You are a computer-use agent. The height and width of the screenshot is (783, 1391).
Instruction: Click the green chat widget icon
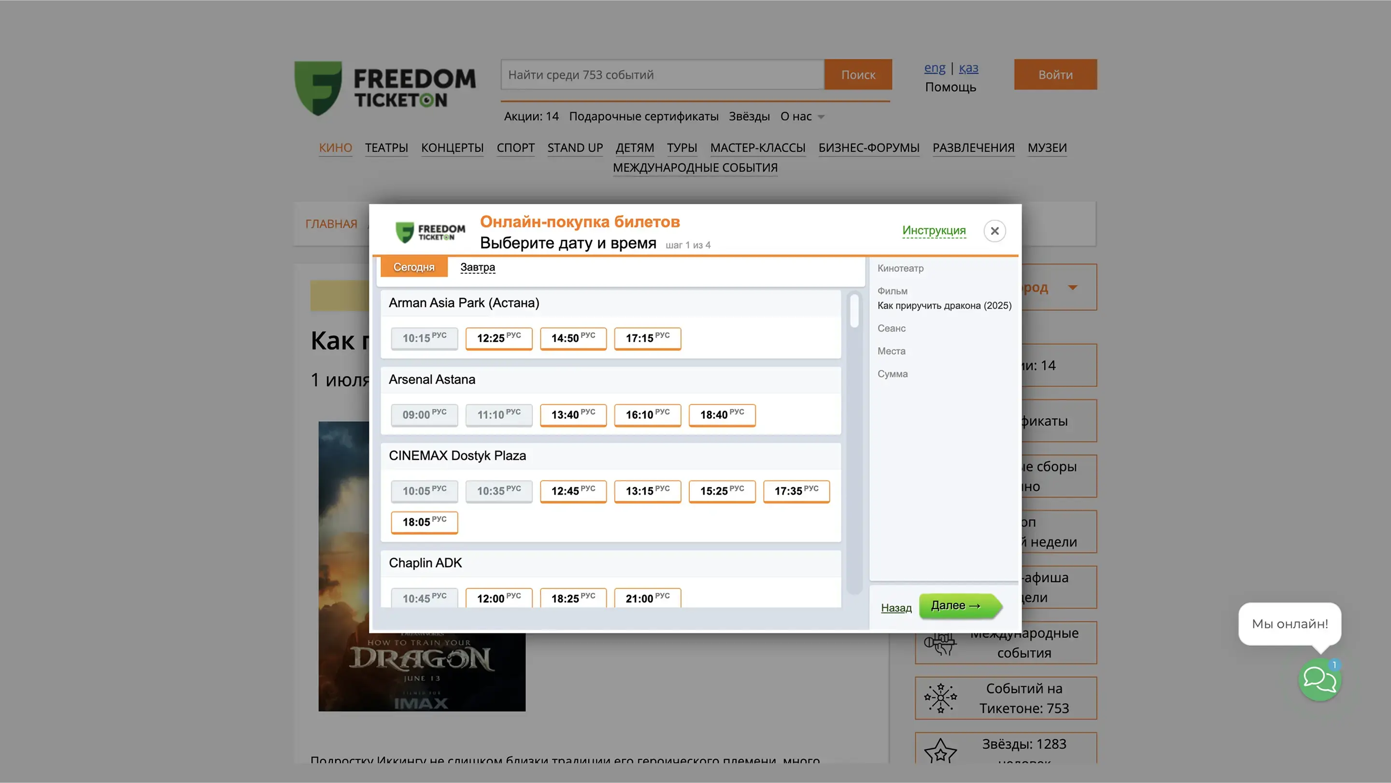click(1319, 679)
